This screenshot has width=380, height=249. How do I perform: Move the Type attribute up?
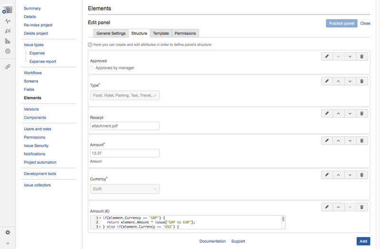pos(338,81)
